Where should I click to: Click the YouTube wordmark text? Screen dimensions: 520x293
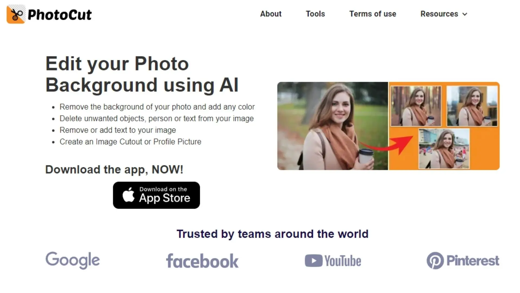coord(343,261)
